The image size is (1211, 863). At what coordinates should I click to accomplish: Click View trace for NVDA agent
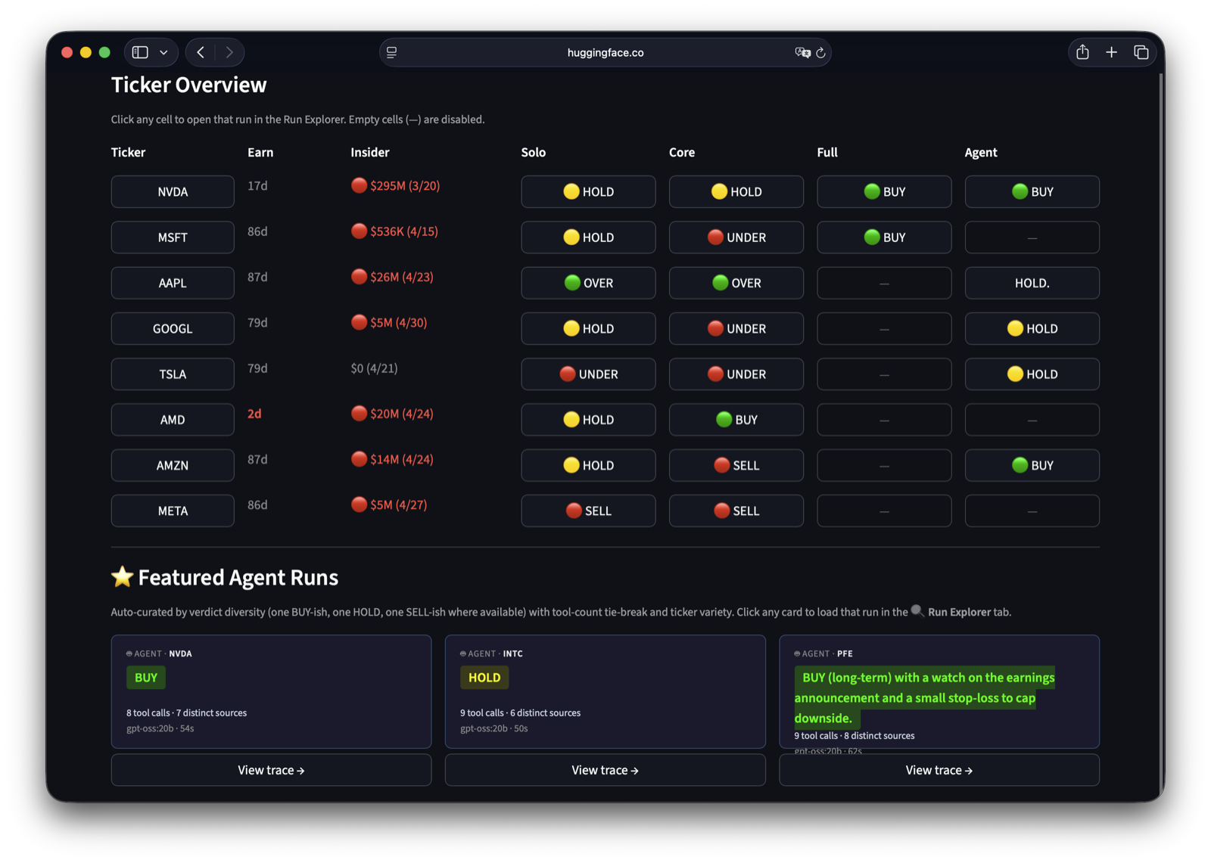click(x=271, y=770)
